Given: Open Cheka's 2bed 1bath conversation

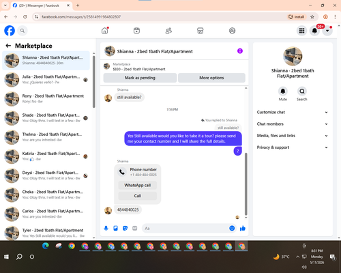Looking at the screenshot, I should [46, 195].
